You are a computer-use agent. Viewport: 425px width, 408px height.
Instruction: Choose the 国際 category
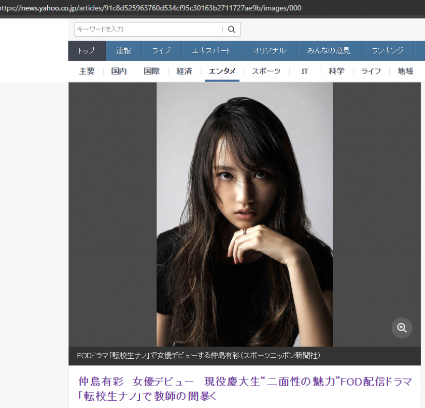[151, 71]
